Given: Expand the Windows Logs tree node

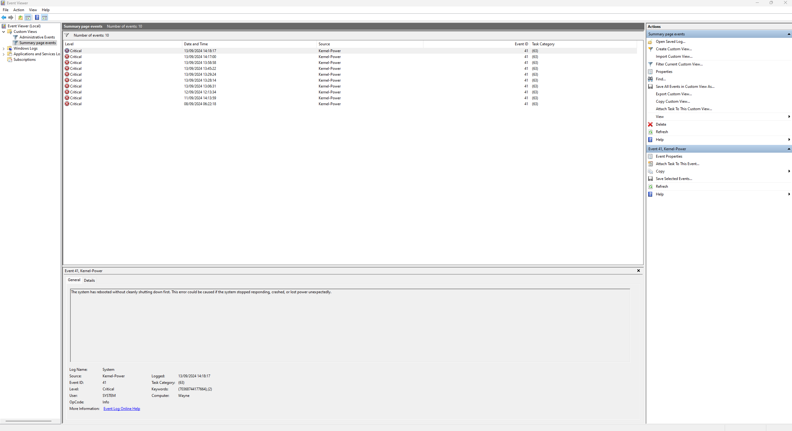Looking at the screenshot, I should tap(4, 48).
